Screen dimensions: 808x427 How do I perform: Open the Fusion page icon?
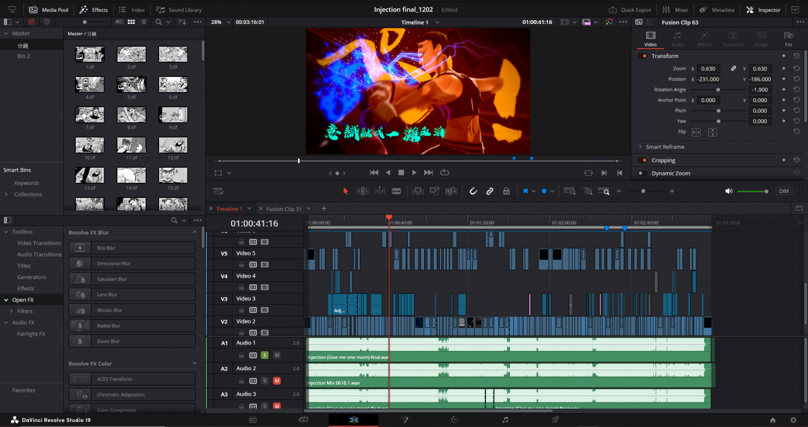click(405, 419)
